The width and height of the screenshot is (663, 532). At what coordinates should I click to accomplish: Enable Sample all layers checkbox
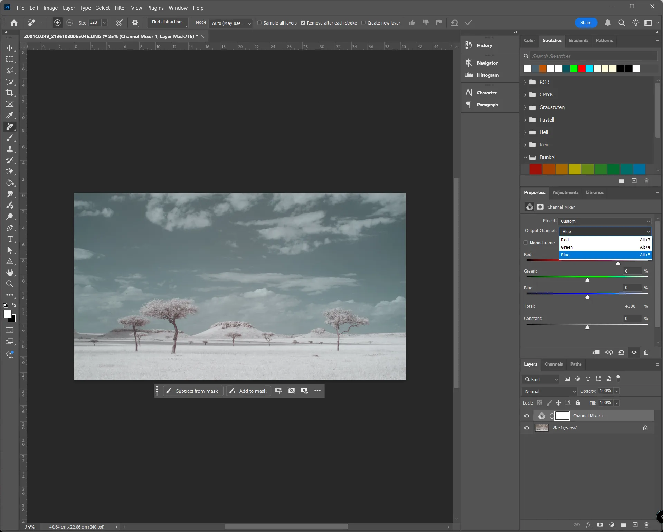coord(259,23)
